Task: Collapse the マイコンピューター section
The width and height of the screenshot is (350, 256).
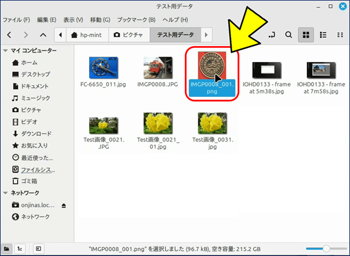Action: point(5,51)
